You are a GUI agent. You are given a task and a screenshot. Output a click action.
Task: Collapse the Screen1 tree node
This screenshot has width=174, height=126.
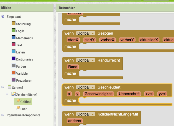click(x=3, y=87)
